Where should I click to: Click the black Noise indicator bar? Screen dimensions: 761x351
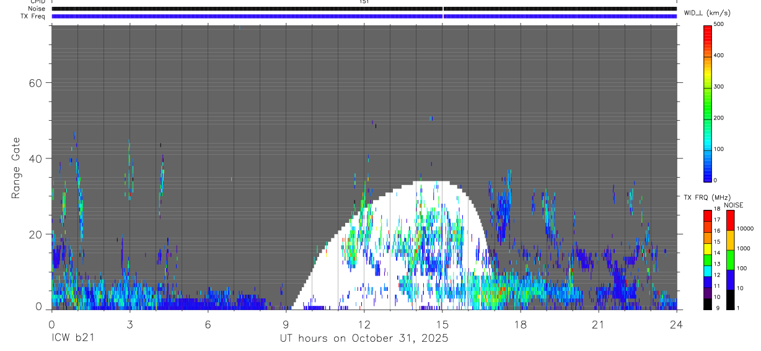(x=364, y=9)
